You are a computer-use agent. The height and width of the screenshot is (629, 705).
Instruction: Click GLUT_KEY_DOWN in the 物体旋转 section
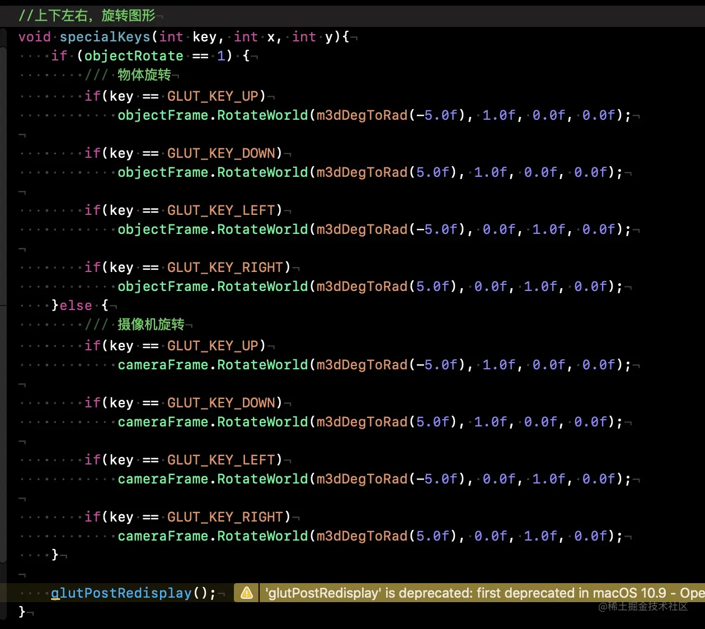tap(221, 153)
